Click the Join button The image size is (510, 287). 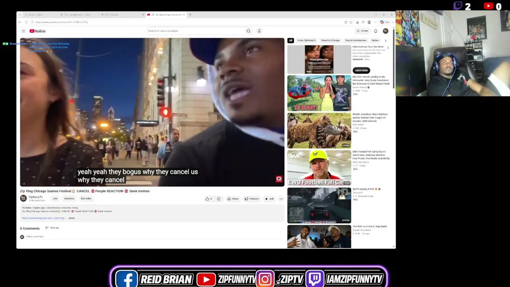(55, 199)
